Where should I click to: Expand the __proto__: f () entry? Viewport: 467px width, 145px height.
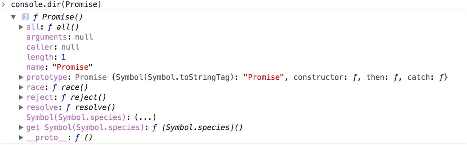[21, 137]
